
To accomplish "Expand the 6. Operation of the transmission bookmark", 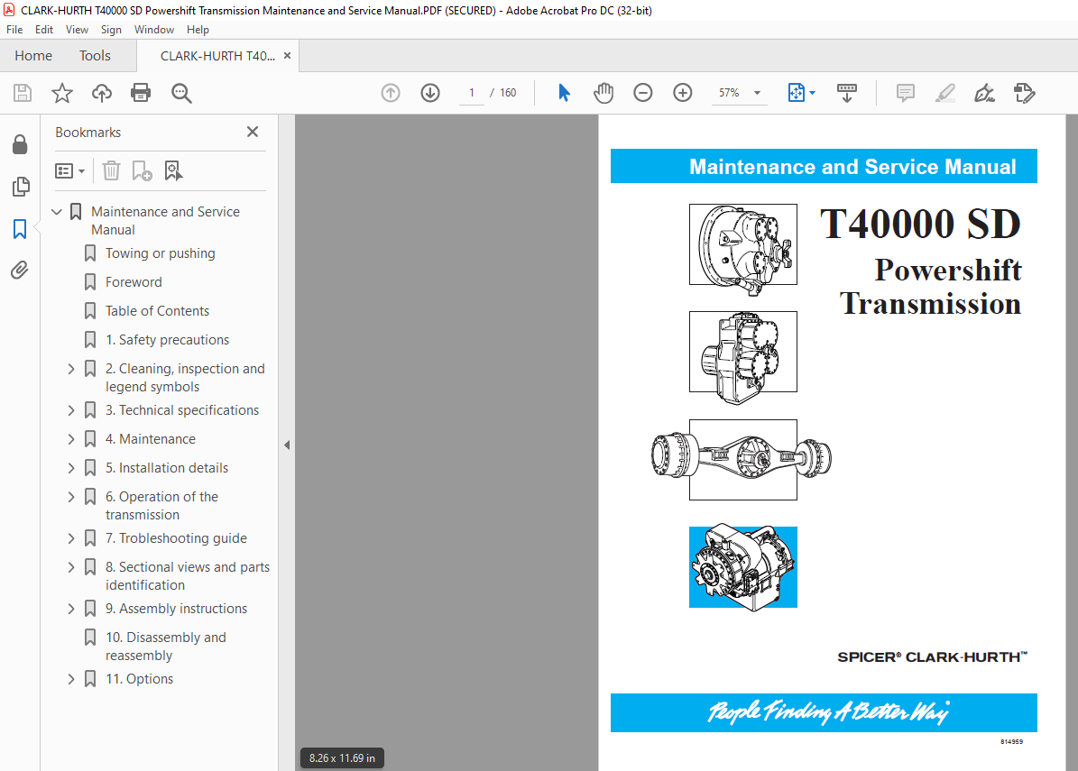I will click(71, 497).
